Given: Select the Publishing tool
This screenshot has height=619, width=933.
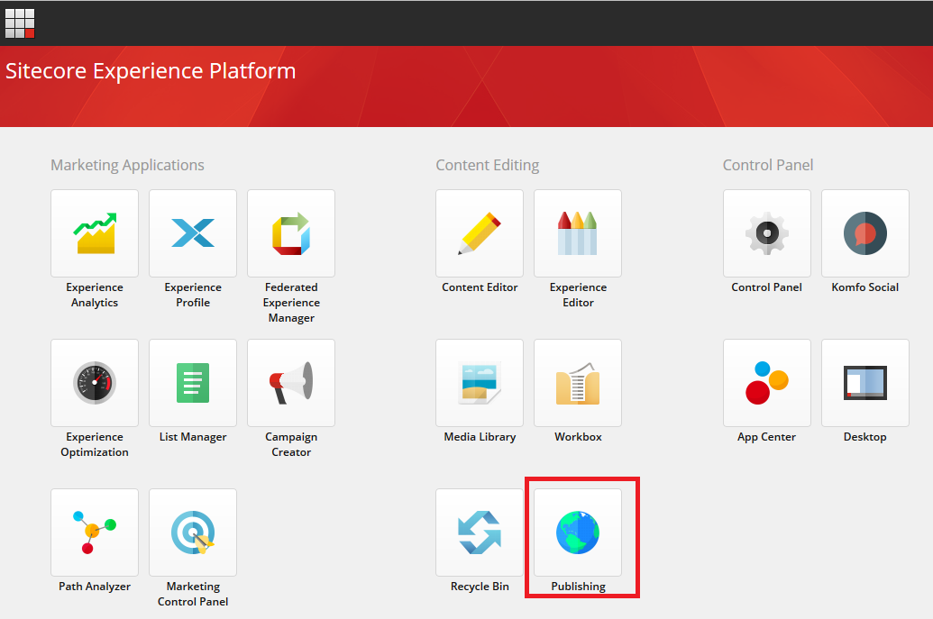Looking at the screenshot, I should point(578,533).
